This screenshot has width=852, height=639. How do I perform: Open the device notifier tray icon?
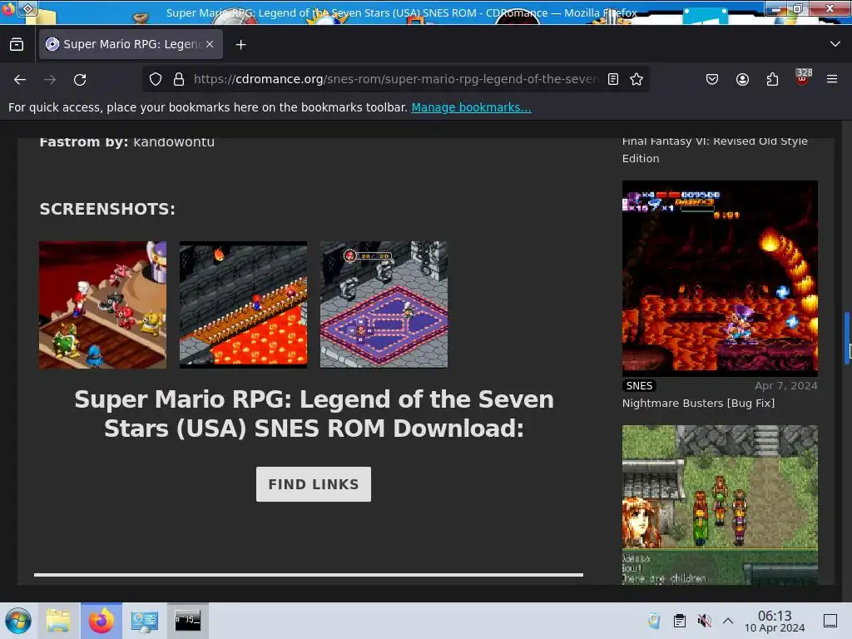tap(654, 621)
